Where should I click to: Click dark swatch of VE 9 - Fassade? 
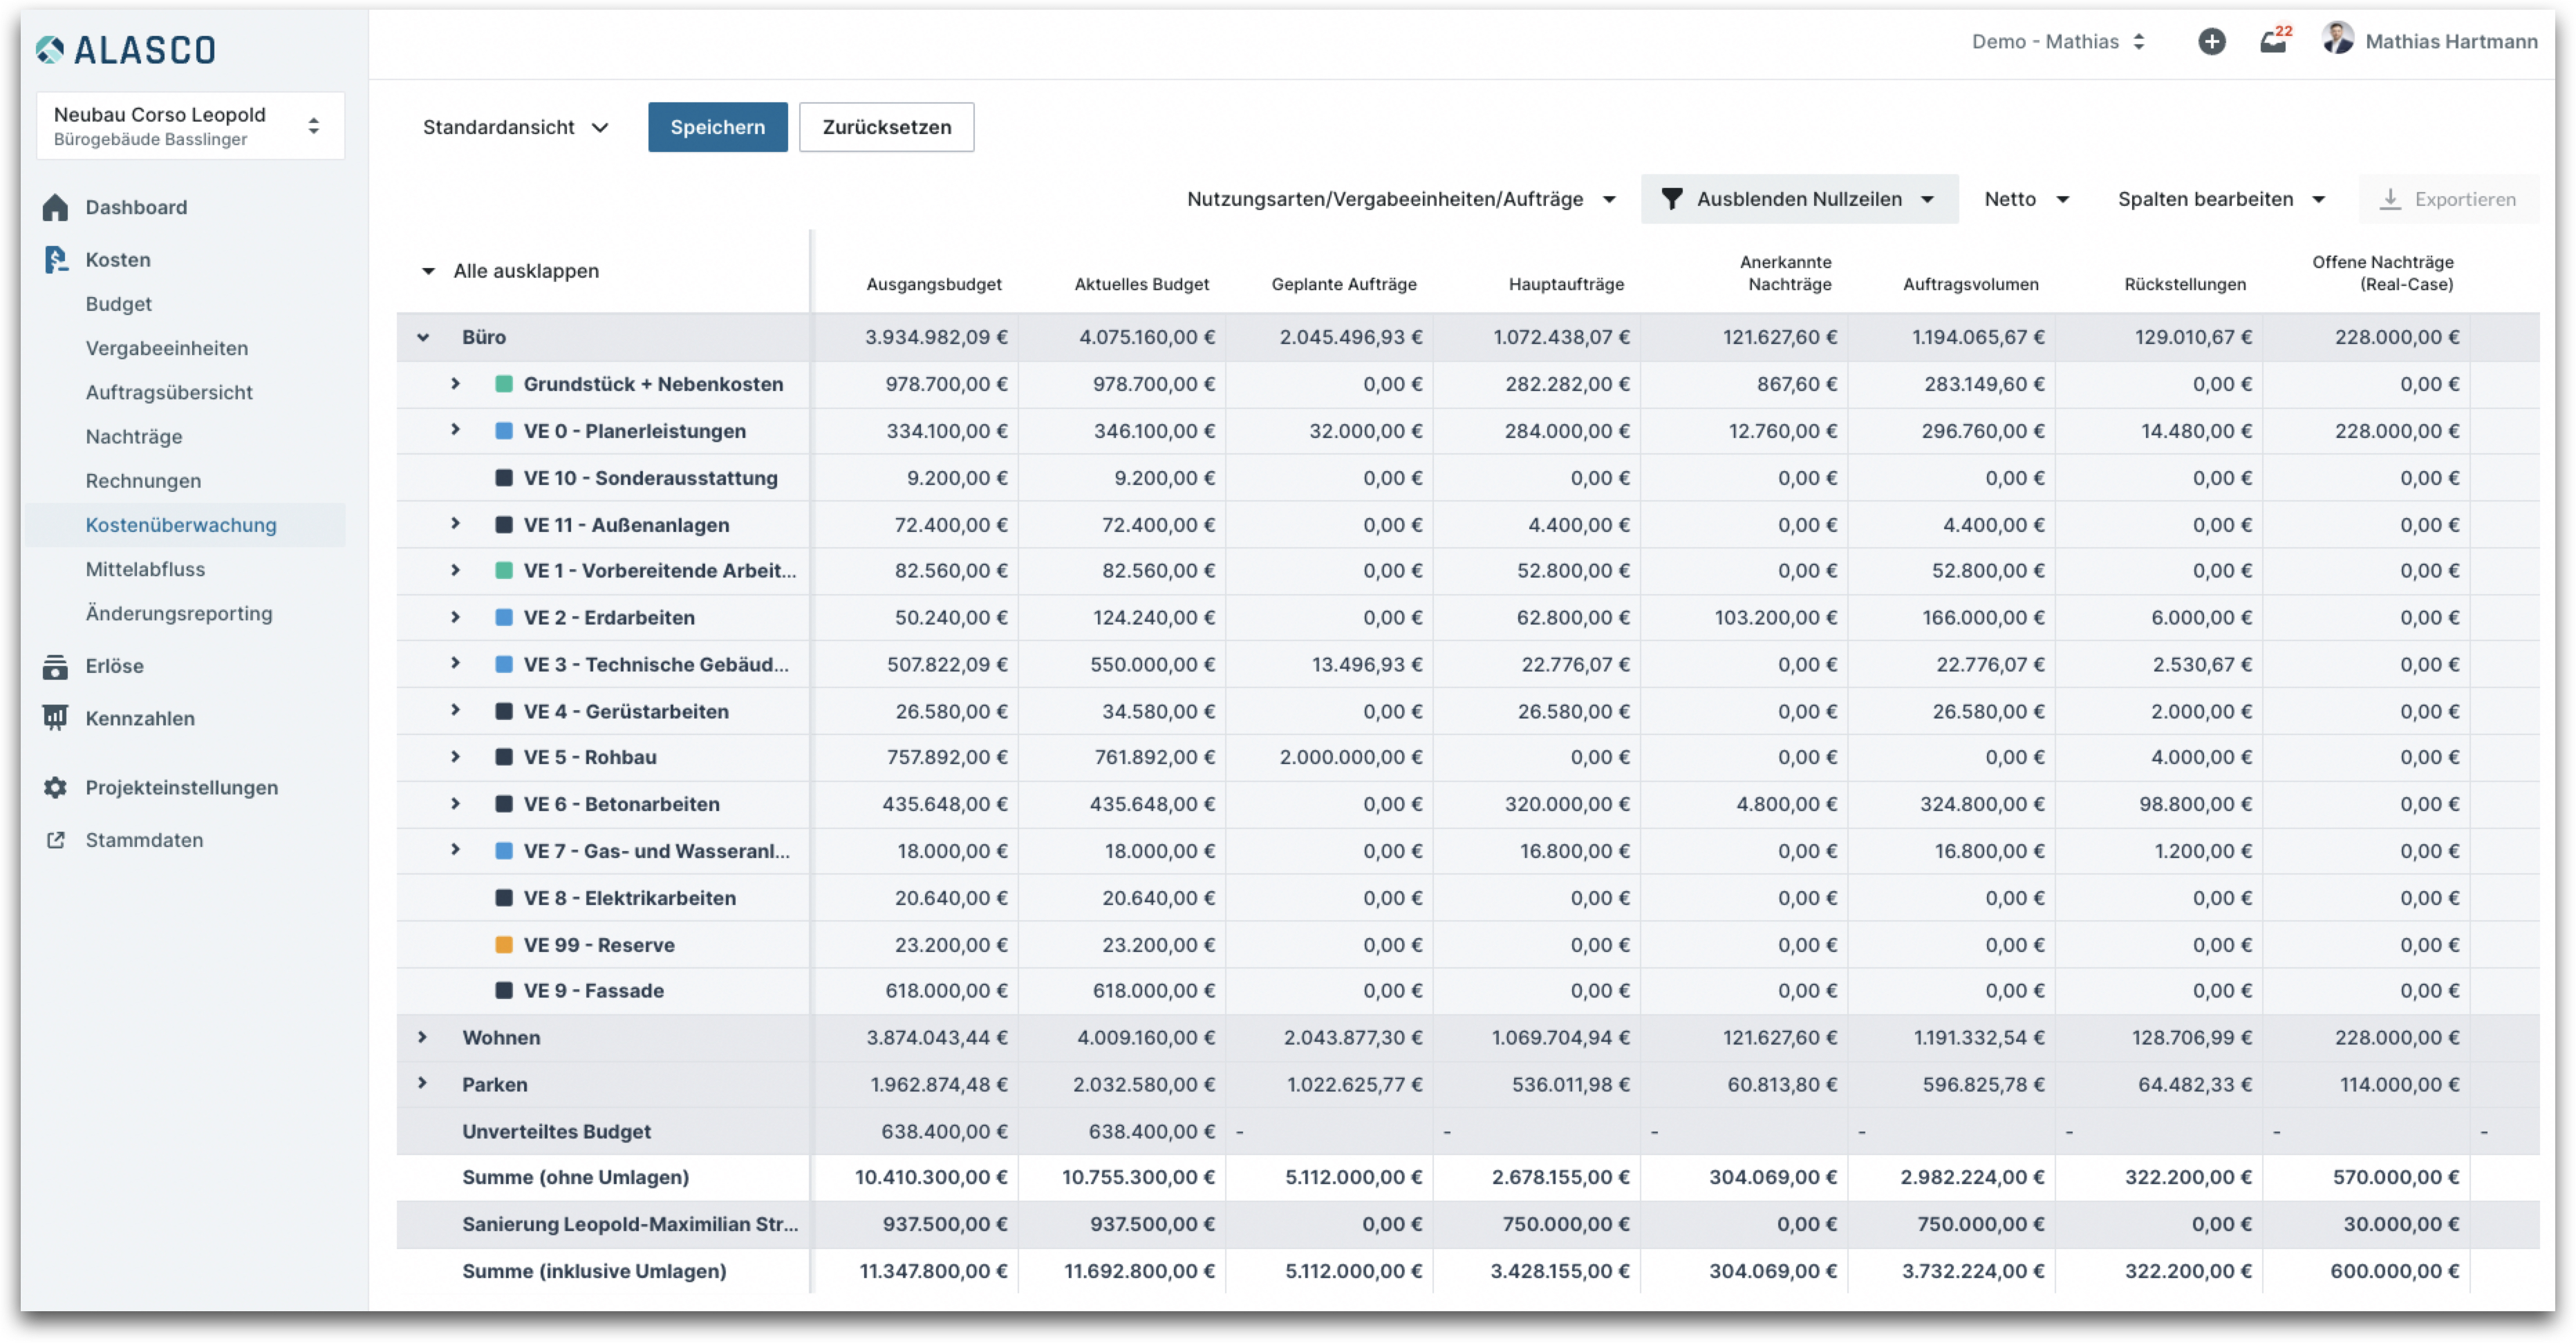[504, 990]
